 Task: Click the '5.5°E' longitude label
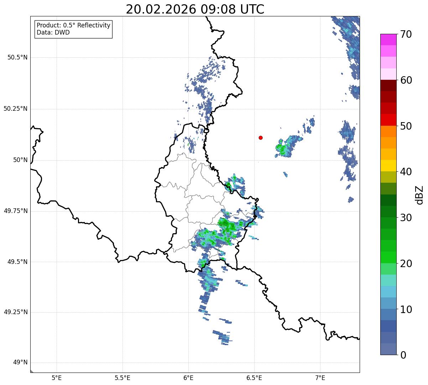pyautogui.click(x=122, y=378)
